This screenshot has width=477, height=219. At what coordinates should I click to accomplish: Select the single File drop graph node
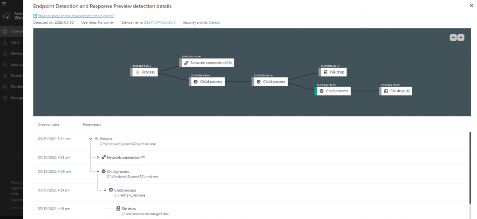click(334, 72)
